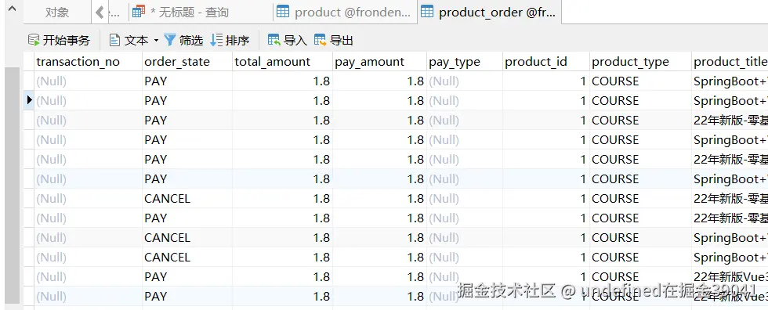Click the first row's PAY order_state cell
Image resolution: width=768 pixels, height=310 pixels.
click(x=187, y=81)
